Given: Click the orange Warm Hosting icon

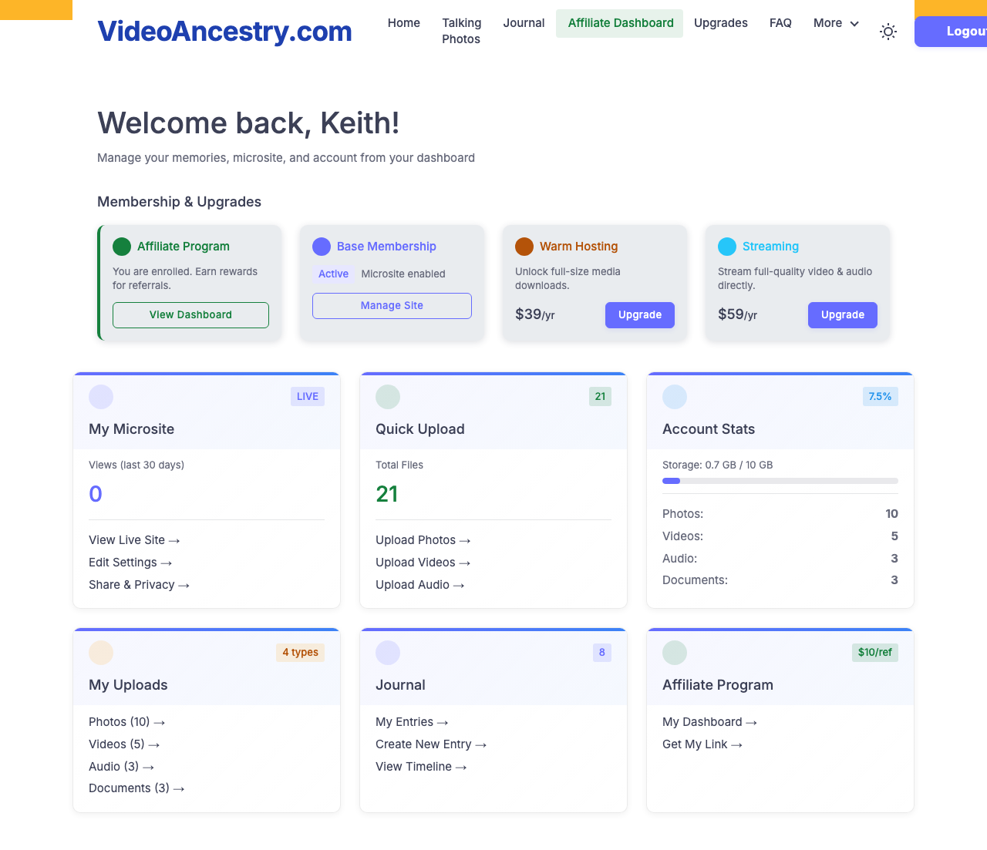Looking at the screenshot, I should [x=524, y=247].
